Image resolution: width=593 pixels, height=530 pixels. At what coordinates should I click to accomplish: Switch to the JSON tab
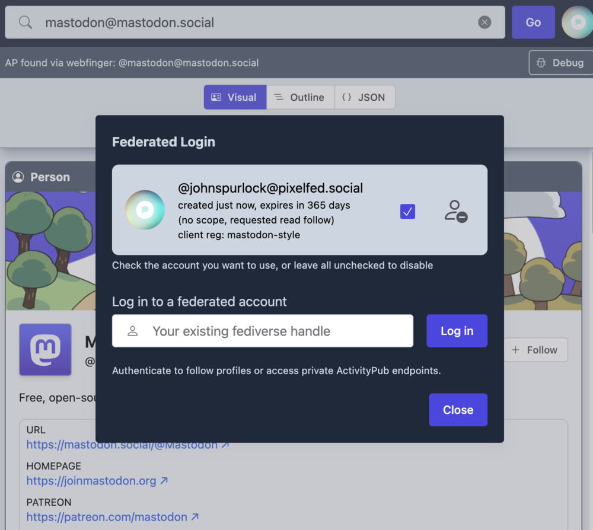point(364,97)
